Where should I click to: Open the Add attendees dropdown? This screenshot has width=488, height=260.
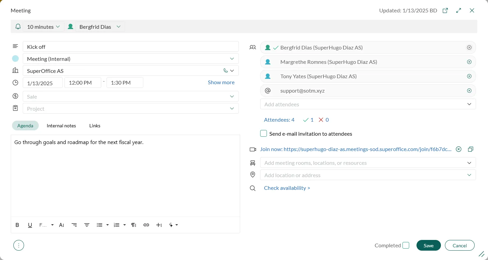(469, 104)
